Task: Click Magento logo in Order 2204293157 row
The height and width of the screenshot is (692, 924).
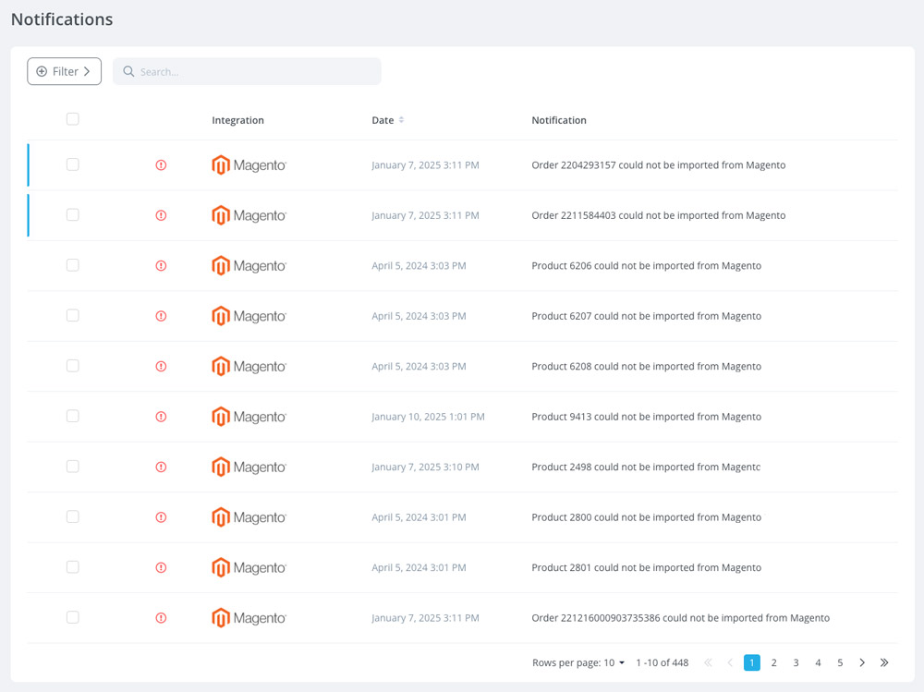Action: (249, 165)
